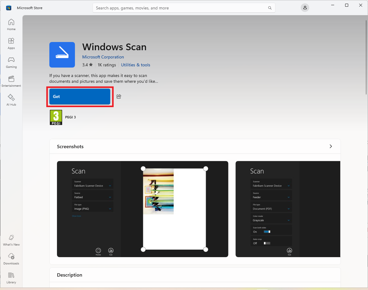Click the search magnifier icon
The width and height of the screenshot is (368, 290).
[270, 8]
